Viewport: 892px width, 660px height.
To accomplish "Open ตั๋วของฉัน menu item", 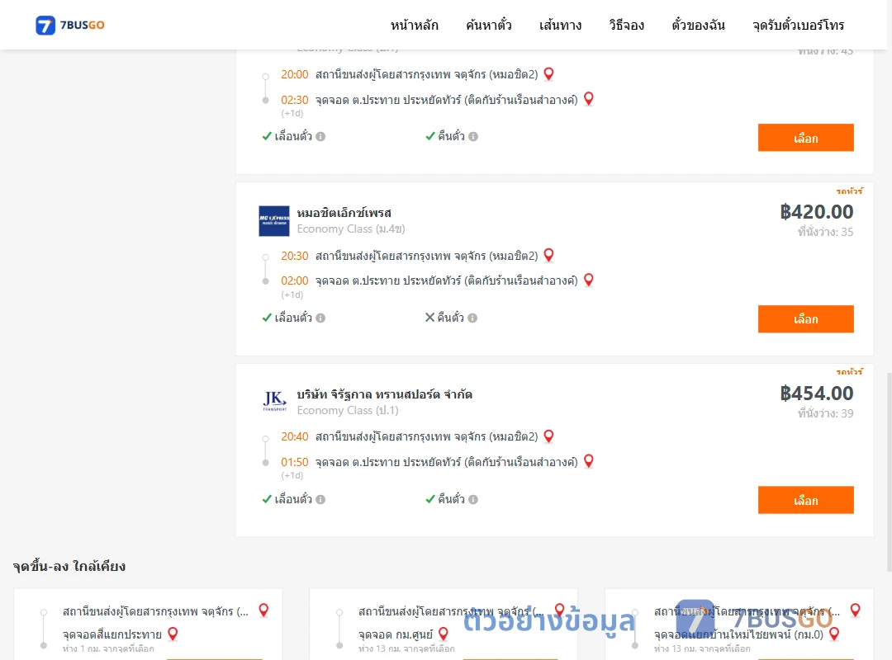I will point(698,25).
